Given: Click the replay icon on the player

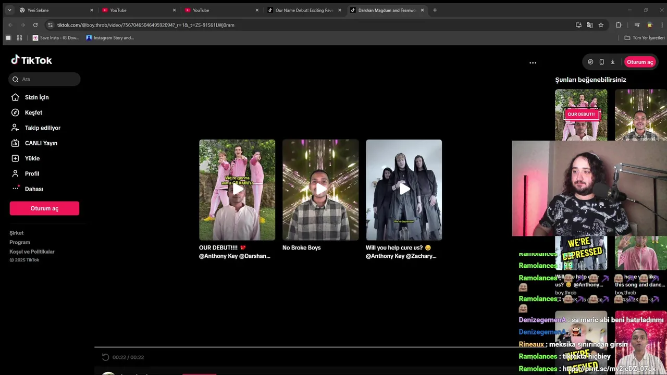Looking at the screenshot, I should [105, 357].
